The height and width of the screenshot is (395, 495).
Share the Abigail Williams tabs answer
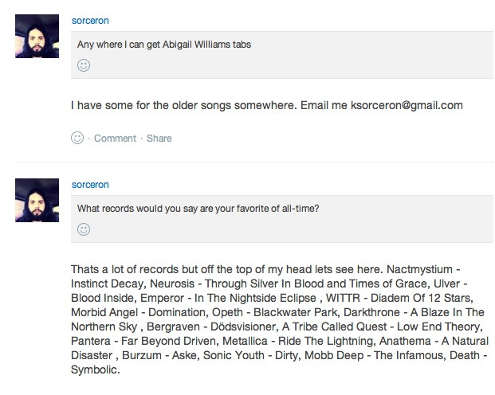[x=159, y=139]
